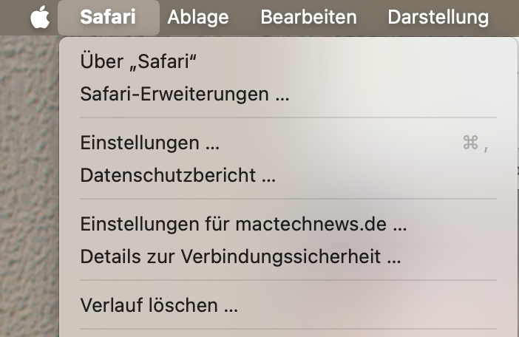Show the Datenschutzbericht … item
Image resolution: width=519 pixels, height=337 pixels.
click(288, 175)
